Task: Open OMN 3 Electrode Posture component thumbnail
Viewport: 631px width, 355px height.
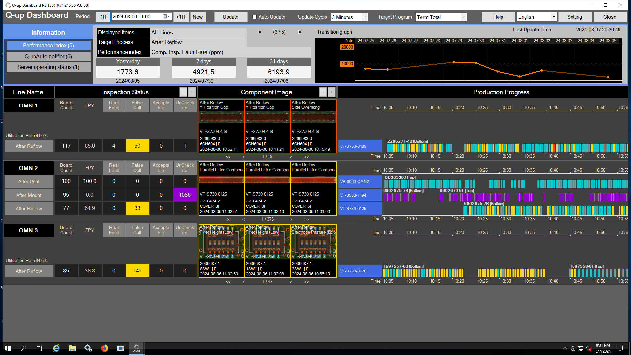Action: tap(314, 251)
